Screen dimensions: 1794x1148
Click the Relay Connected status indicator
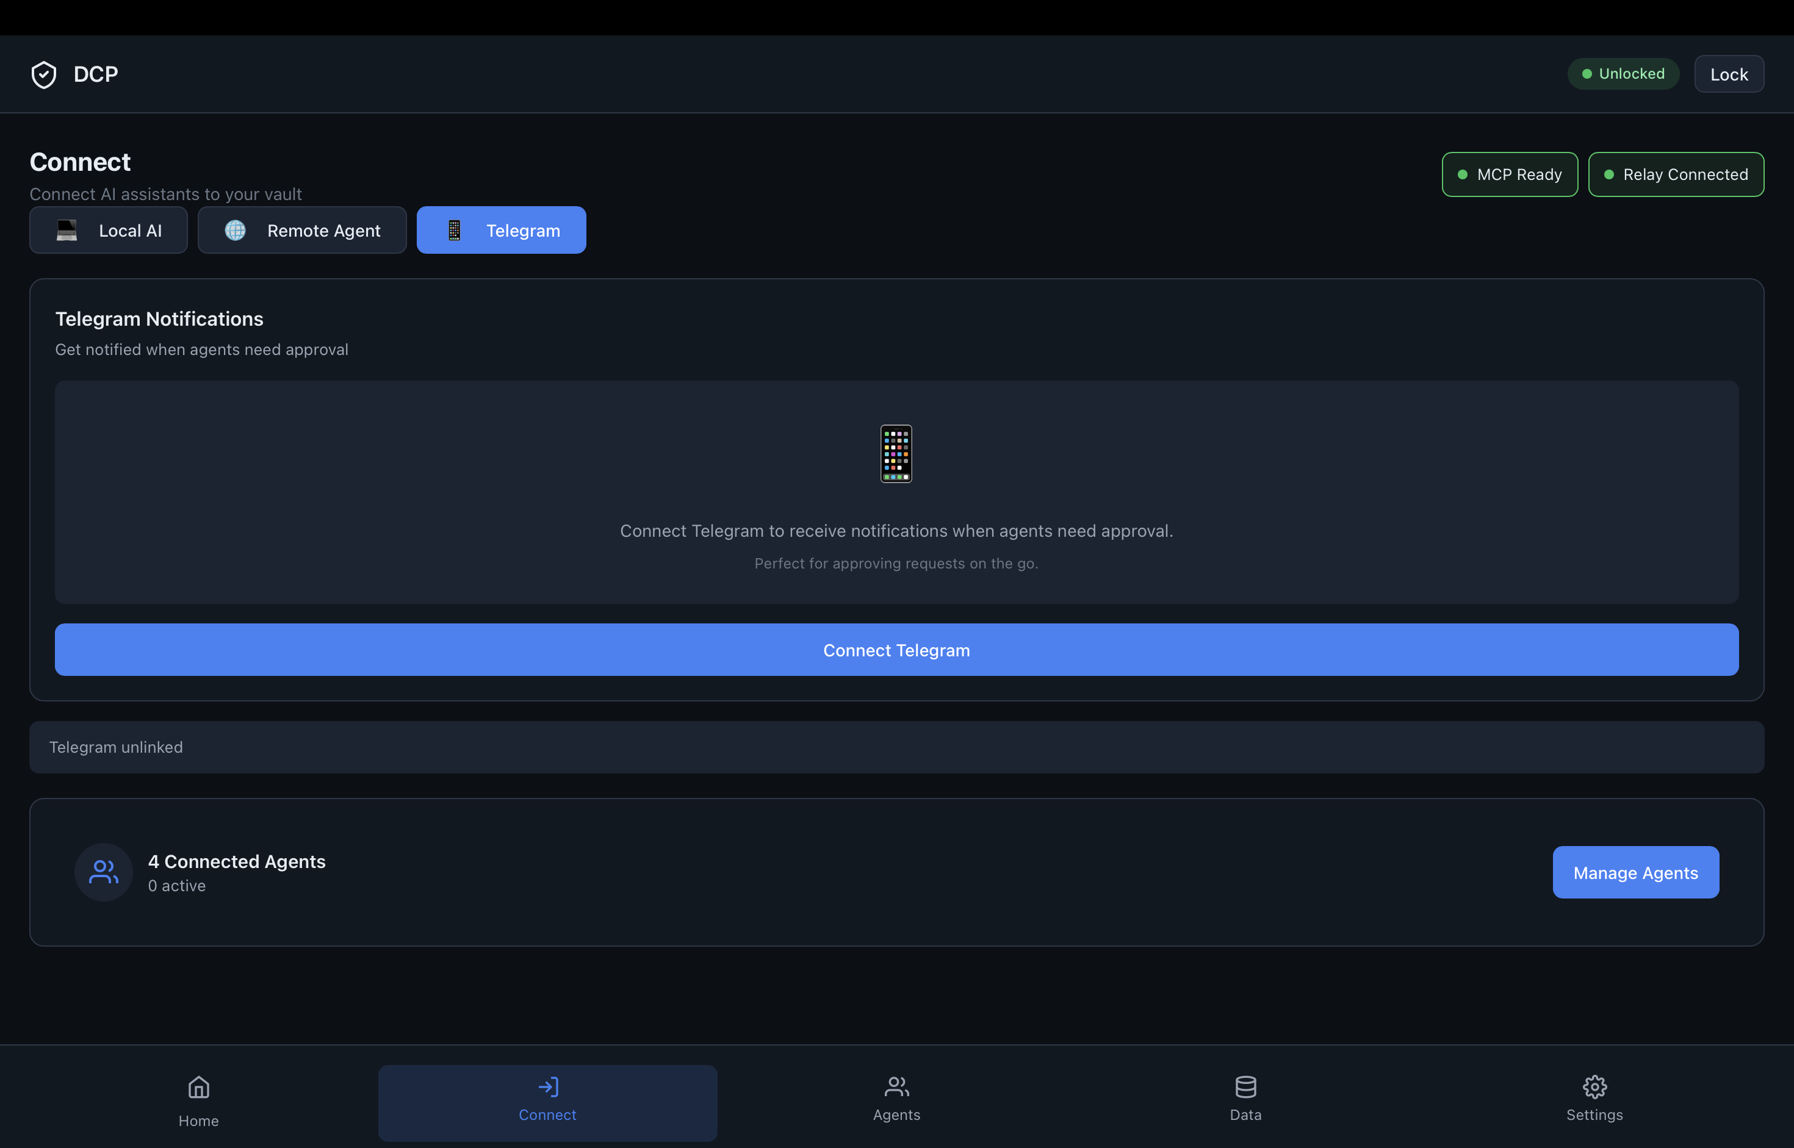pyautogui.click(x=1676, y=174)
